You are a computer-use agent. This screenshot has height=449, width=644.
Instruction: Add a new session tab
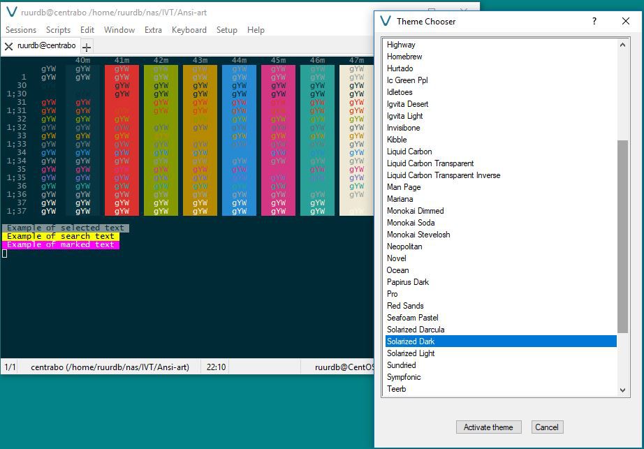pos(87,47)
